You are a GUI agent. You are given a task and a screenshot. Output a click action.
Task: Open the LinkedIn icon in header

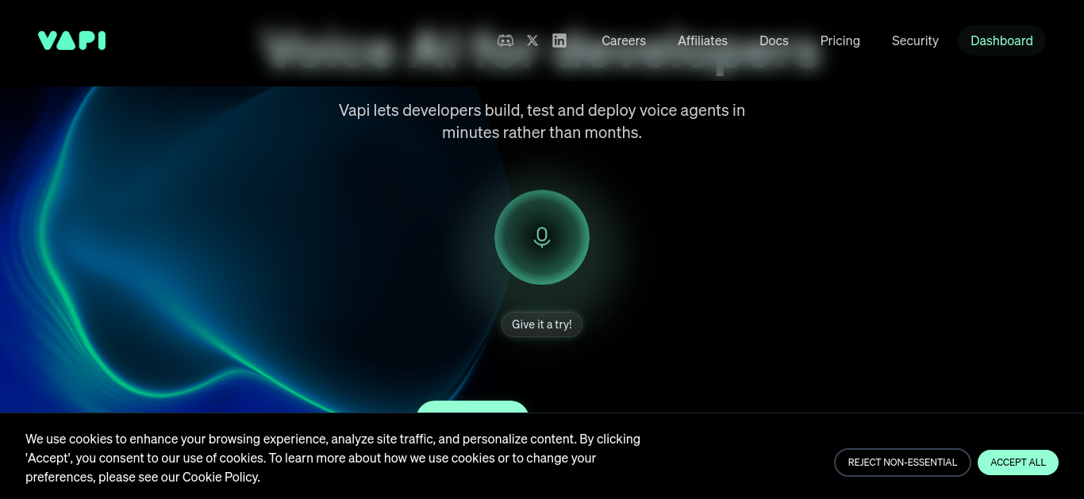[559, 40]
